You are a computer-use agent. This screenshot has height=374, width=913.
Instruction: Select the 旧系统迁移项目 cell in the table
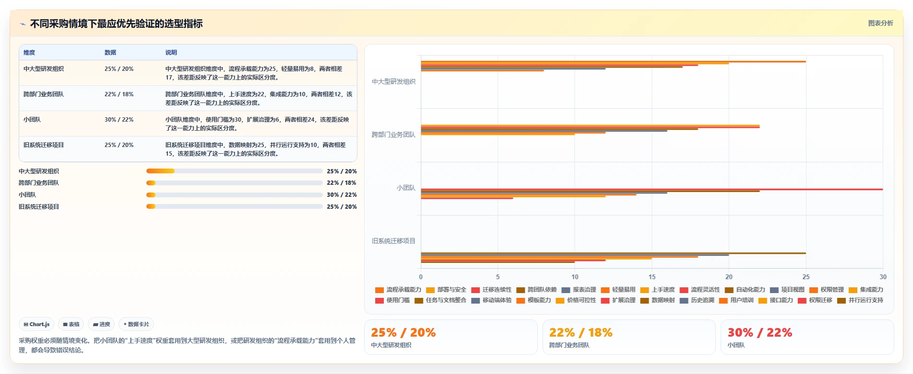click(x=44, y=145)
